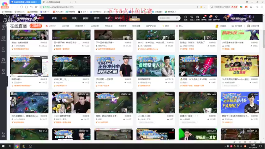The height and width of the screenshot is (149, 265).
Task: Open 国服第一冰女 stream thumbnail
Action: coord(198,134)
